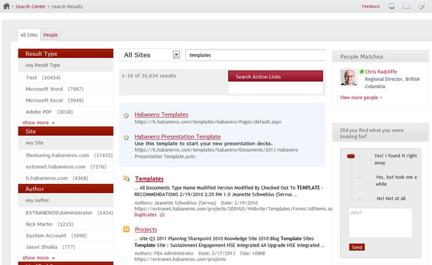Image resolution: width=432 pixels, height=265 pixels.
Task: Click the search box containing templates
Action: click(x=256, y=55)
